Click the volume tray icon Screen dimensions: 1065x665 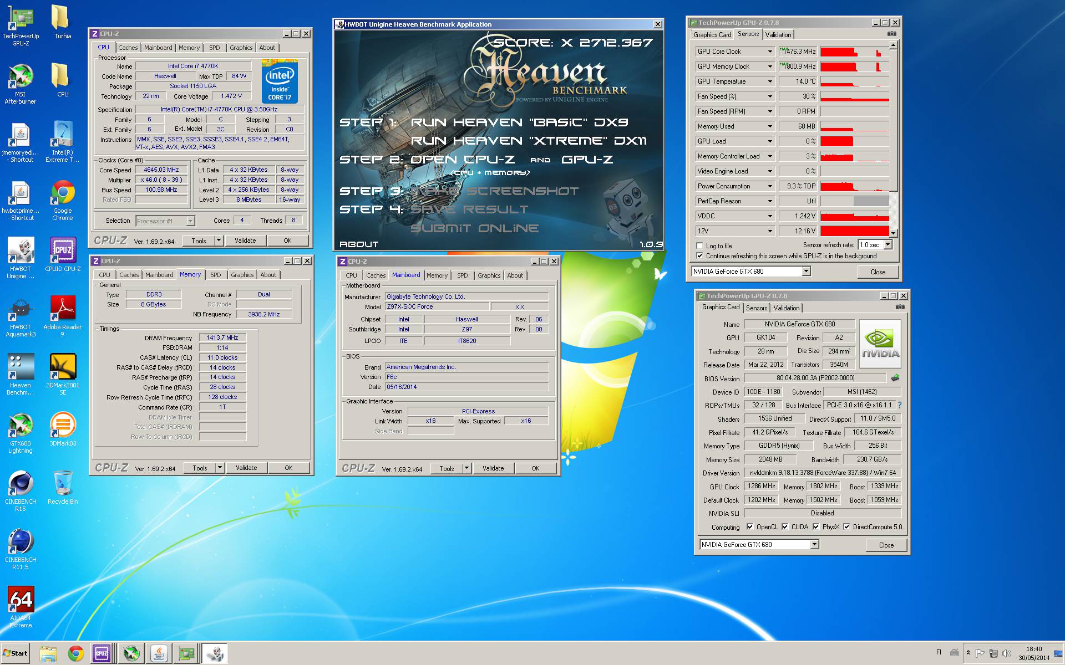tap(1006, 653)
